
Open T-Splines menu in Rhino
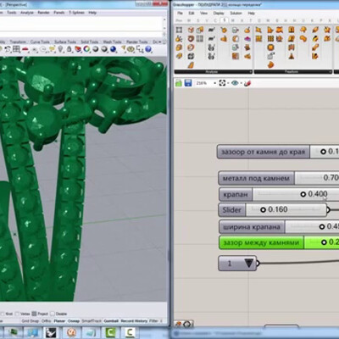click(x=76, y=13)
